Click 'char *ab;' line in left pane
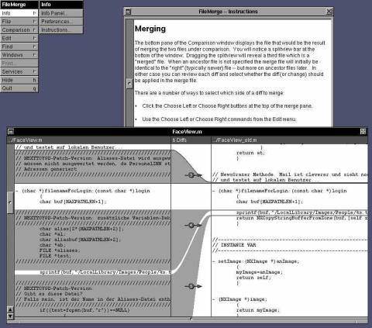 [53, 245]
